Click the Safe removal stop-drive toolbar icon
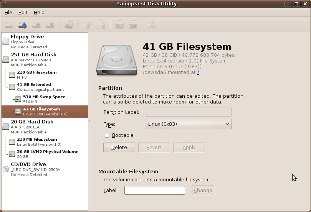 50,25
